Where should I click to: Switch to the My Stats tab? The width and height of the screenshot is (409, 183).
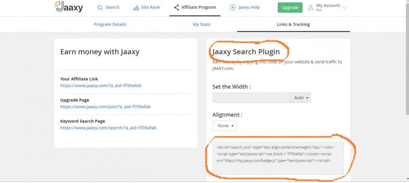click(x=201, y=24)
